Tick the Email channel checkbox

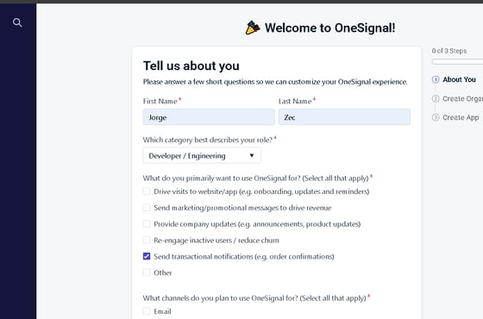coord(147,311)
